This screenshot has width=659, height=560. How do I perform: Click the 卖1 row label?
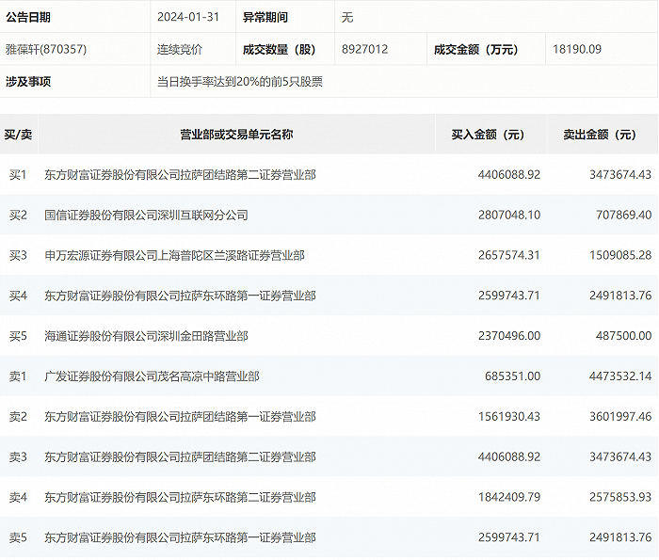18,376
